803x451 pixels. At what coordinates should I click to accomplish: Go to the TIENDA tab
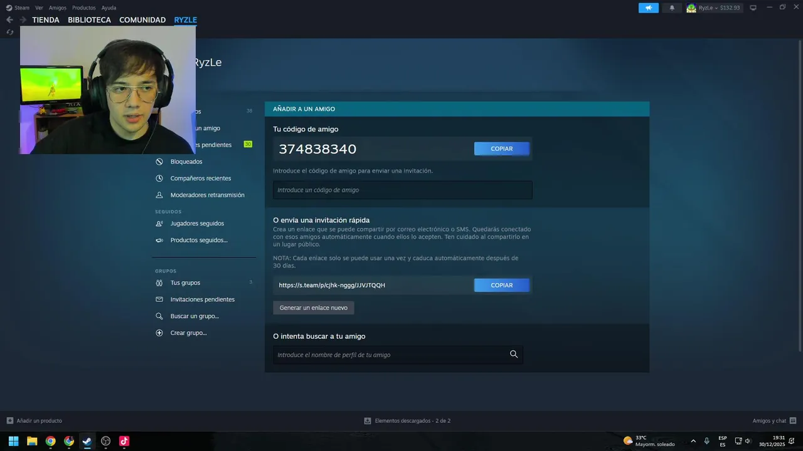(x=46, y=19)
